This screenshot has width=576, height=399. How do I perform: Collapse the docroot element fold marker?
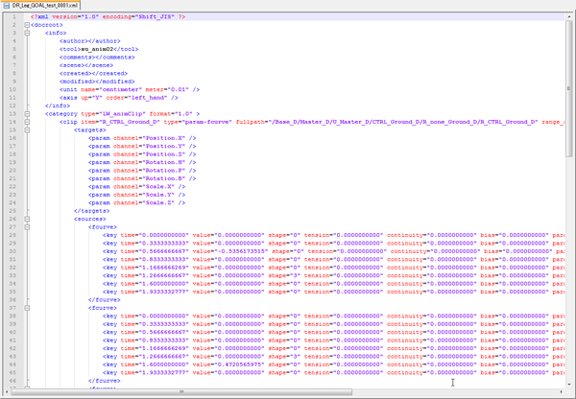click(27, 25)
